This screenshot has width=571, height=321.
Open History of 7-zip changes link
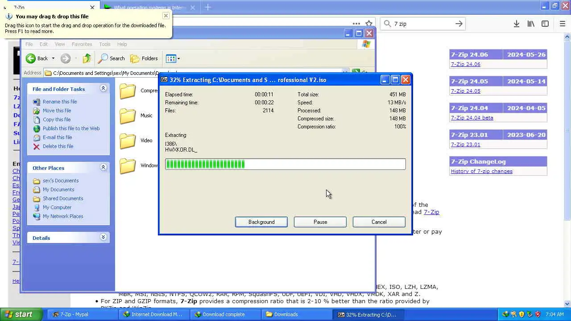coord(481,171)
